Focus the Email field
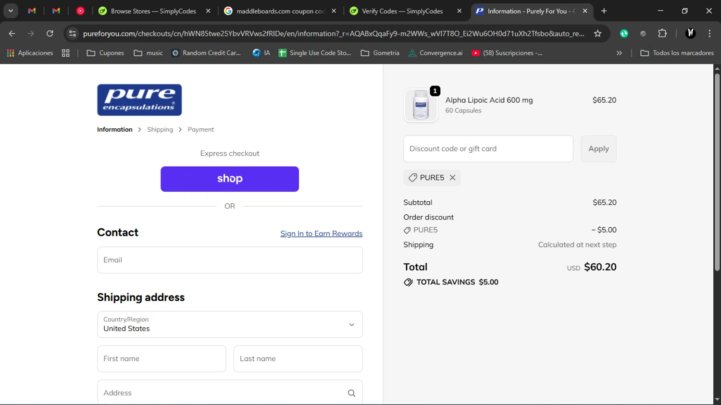Viewport: 721px width, 405px height. pyautogui.click(x=230, y=260)
